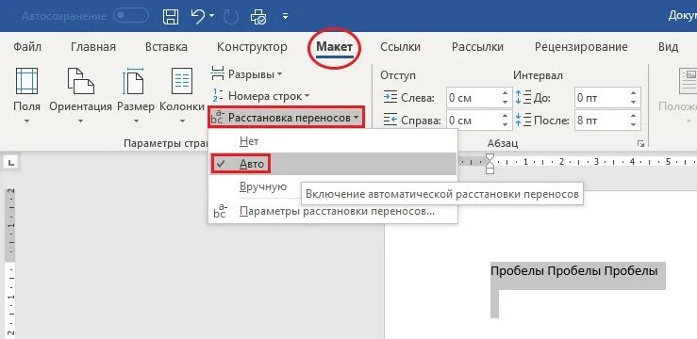
Task: Switch to the Вид tab
Action: (668, 47)
